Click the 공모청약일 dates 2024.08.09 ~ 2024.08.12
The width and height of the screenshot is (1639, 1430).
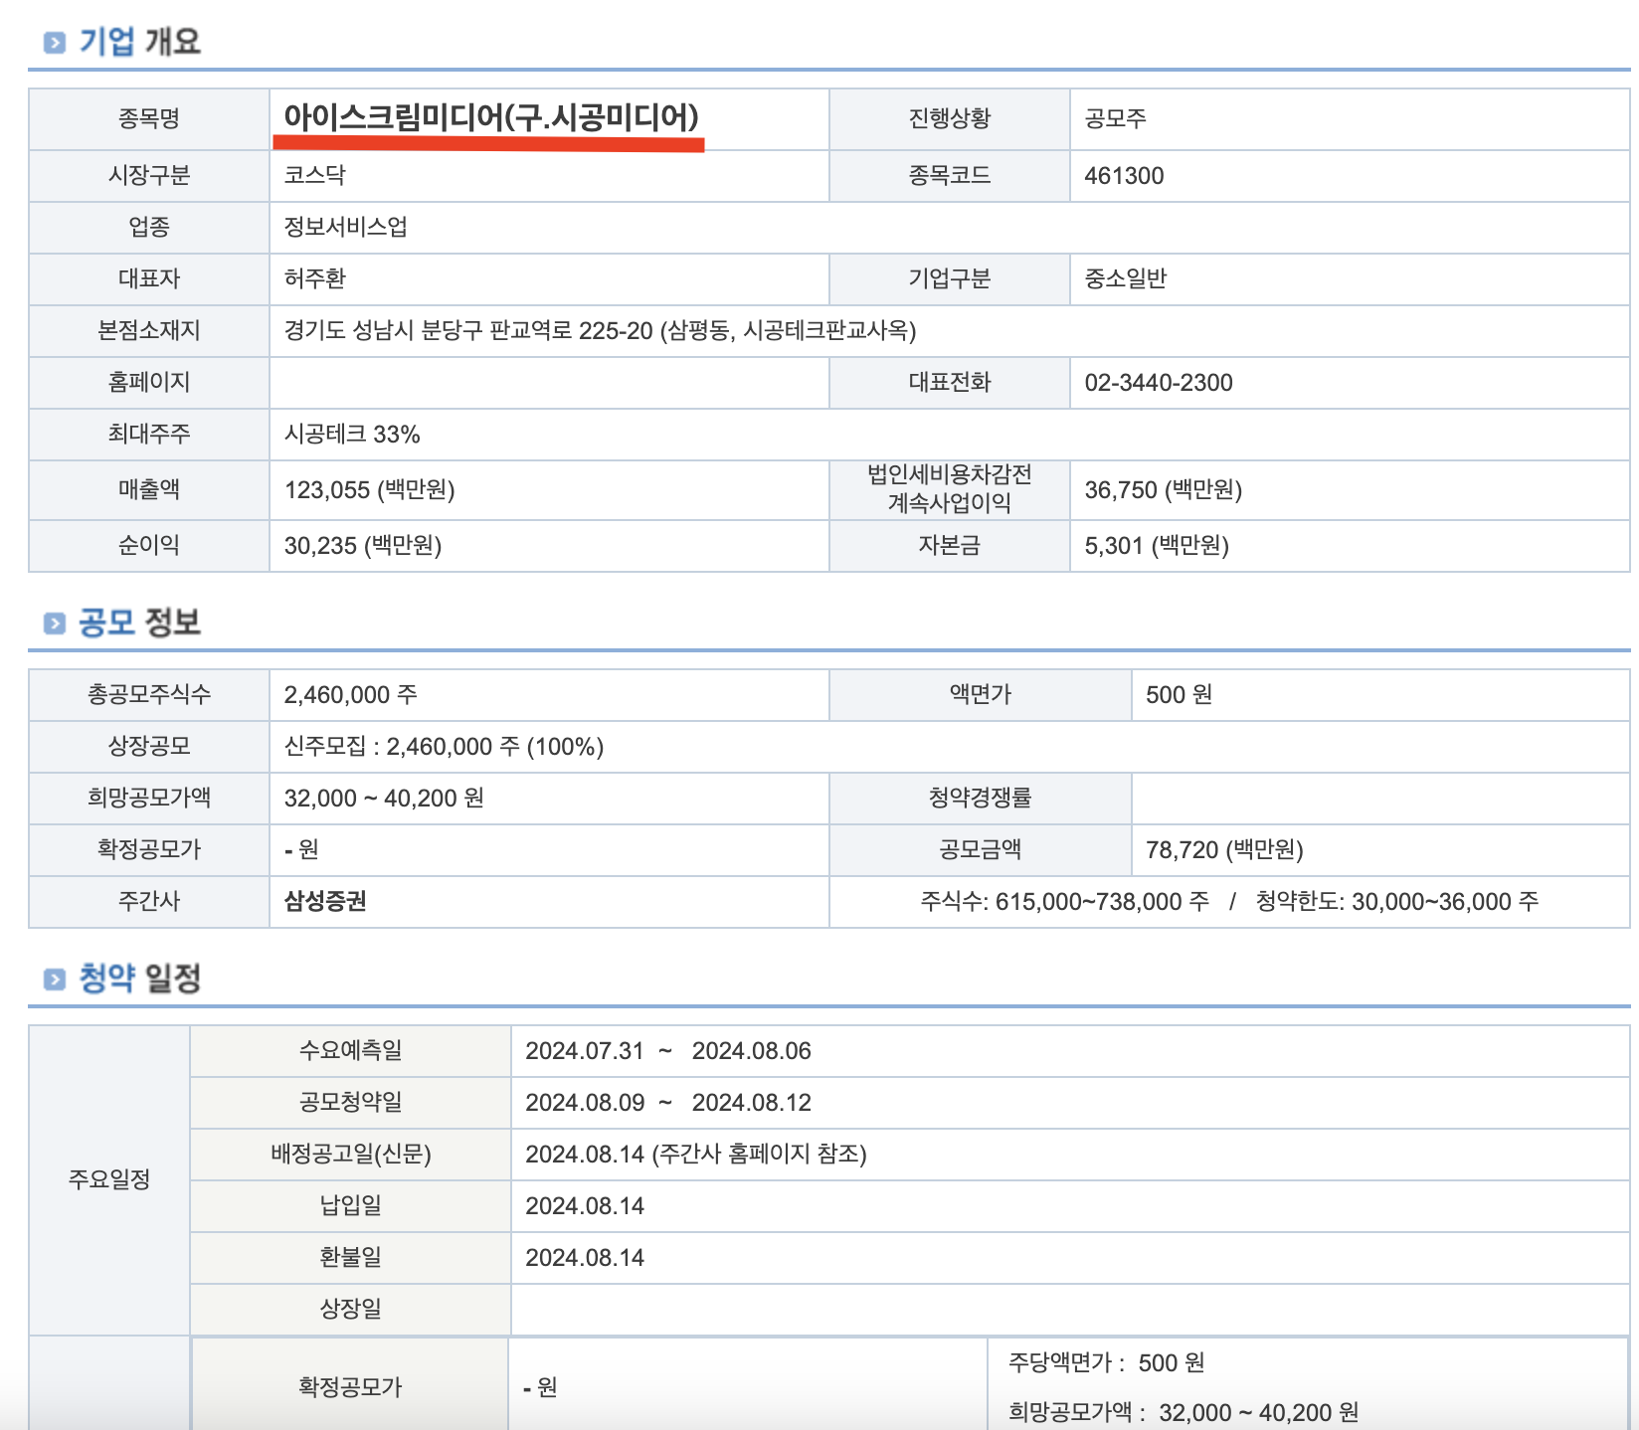pyautogui.click(x=668, y=1102)
